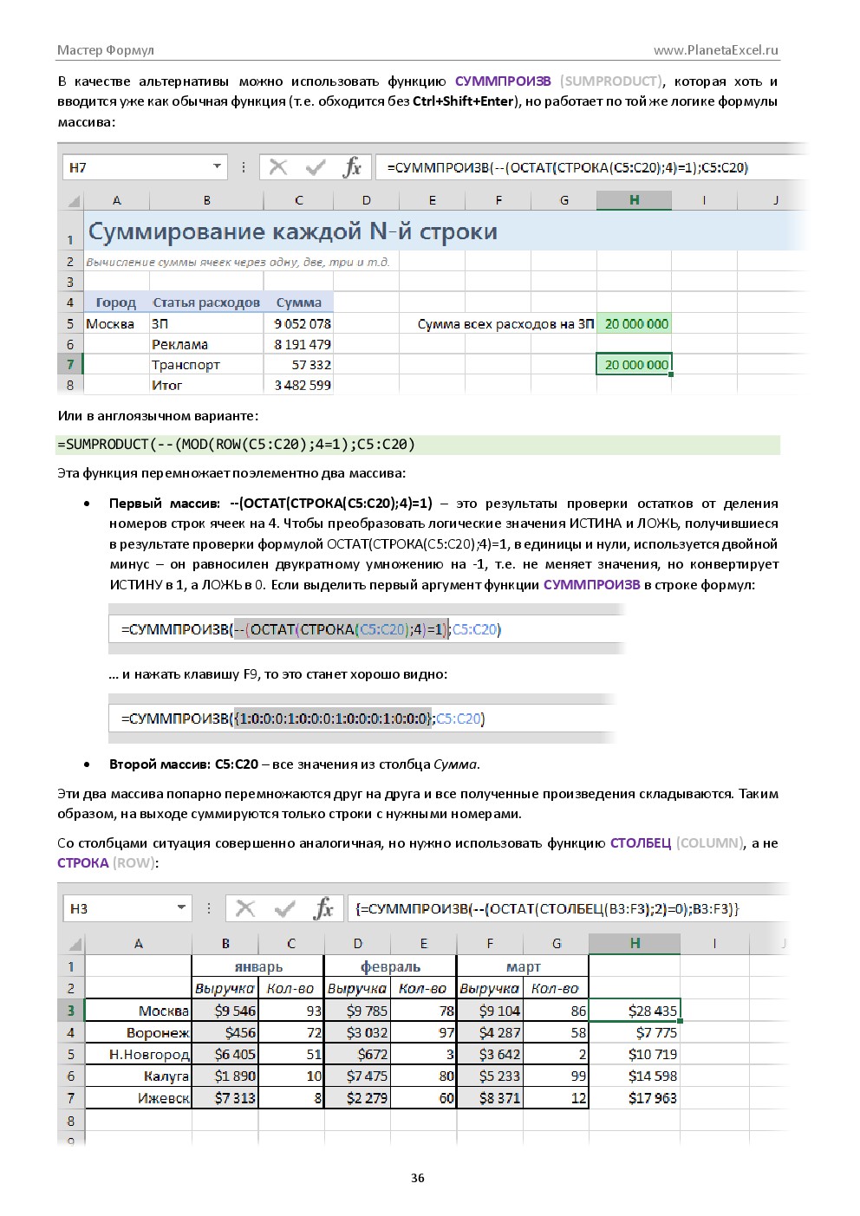Click cell $8 371 in Ижевск row
Screen dimensions: 860x1216
(x=490, y=1097)
